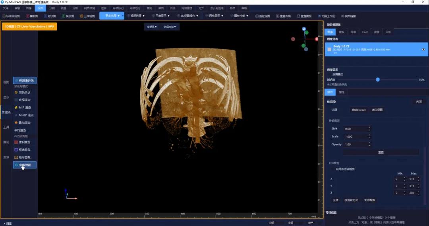Viewport: 429px width, 226px height.
Task: Activate 框选剪裁 box crop tool
Action: click(x=25, y=150)
